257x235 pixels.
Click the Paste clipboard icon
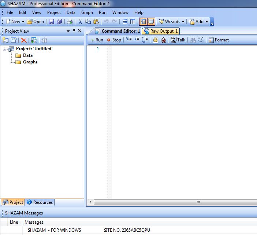tap(96, 22)
